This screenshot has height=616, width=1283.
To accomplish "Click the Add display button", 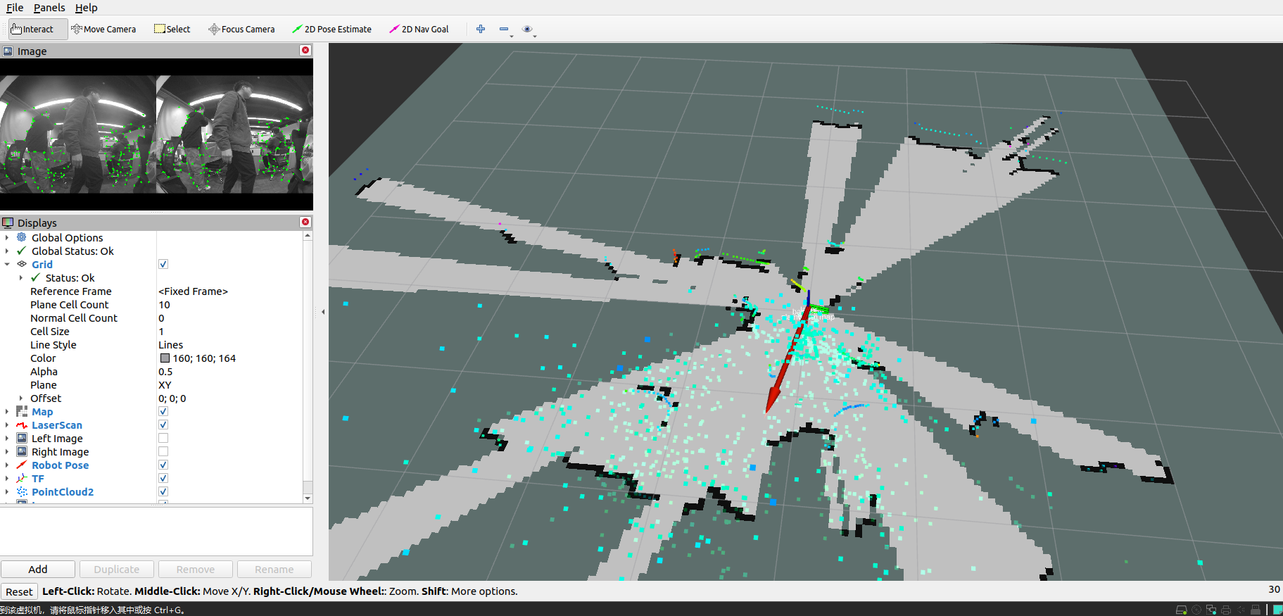I will [38, 569].
